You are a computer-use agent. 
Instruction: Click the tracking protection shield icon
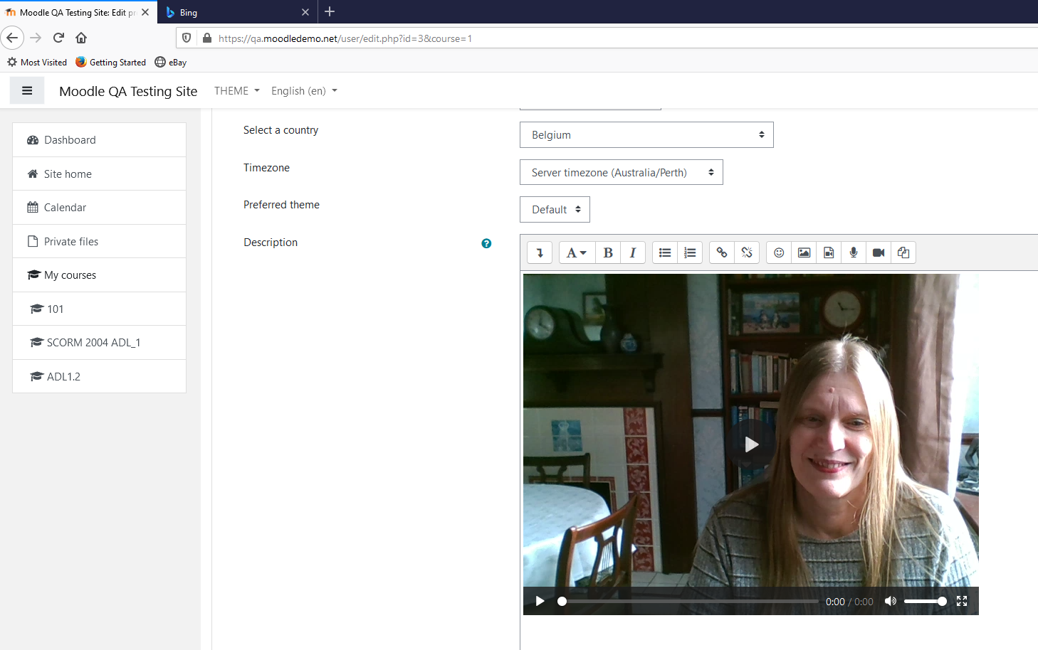click(187, 38)
